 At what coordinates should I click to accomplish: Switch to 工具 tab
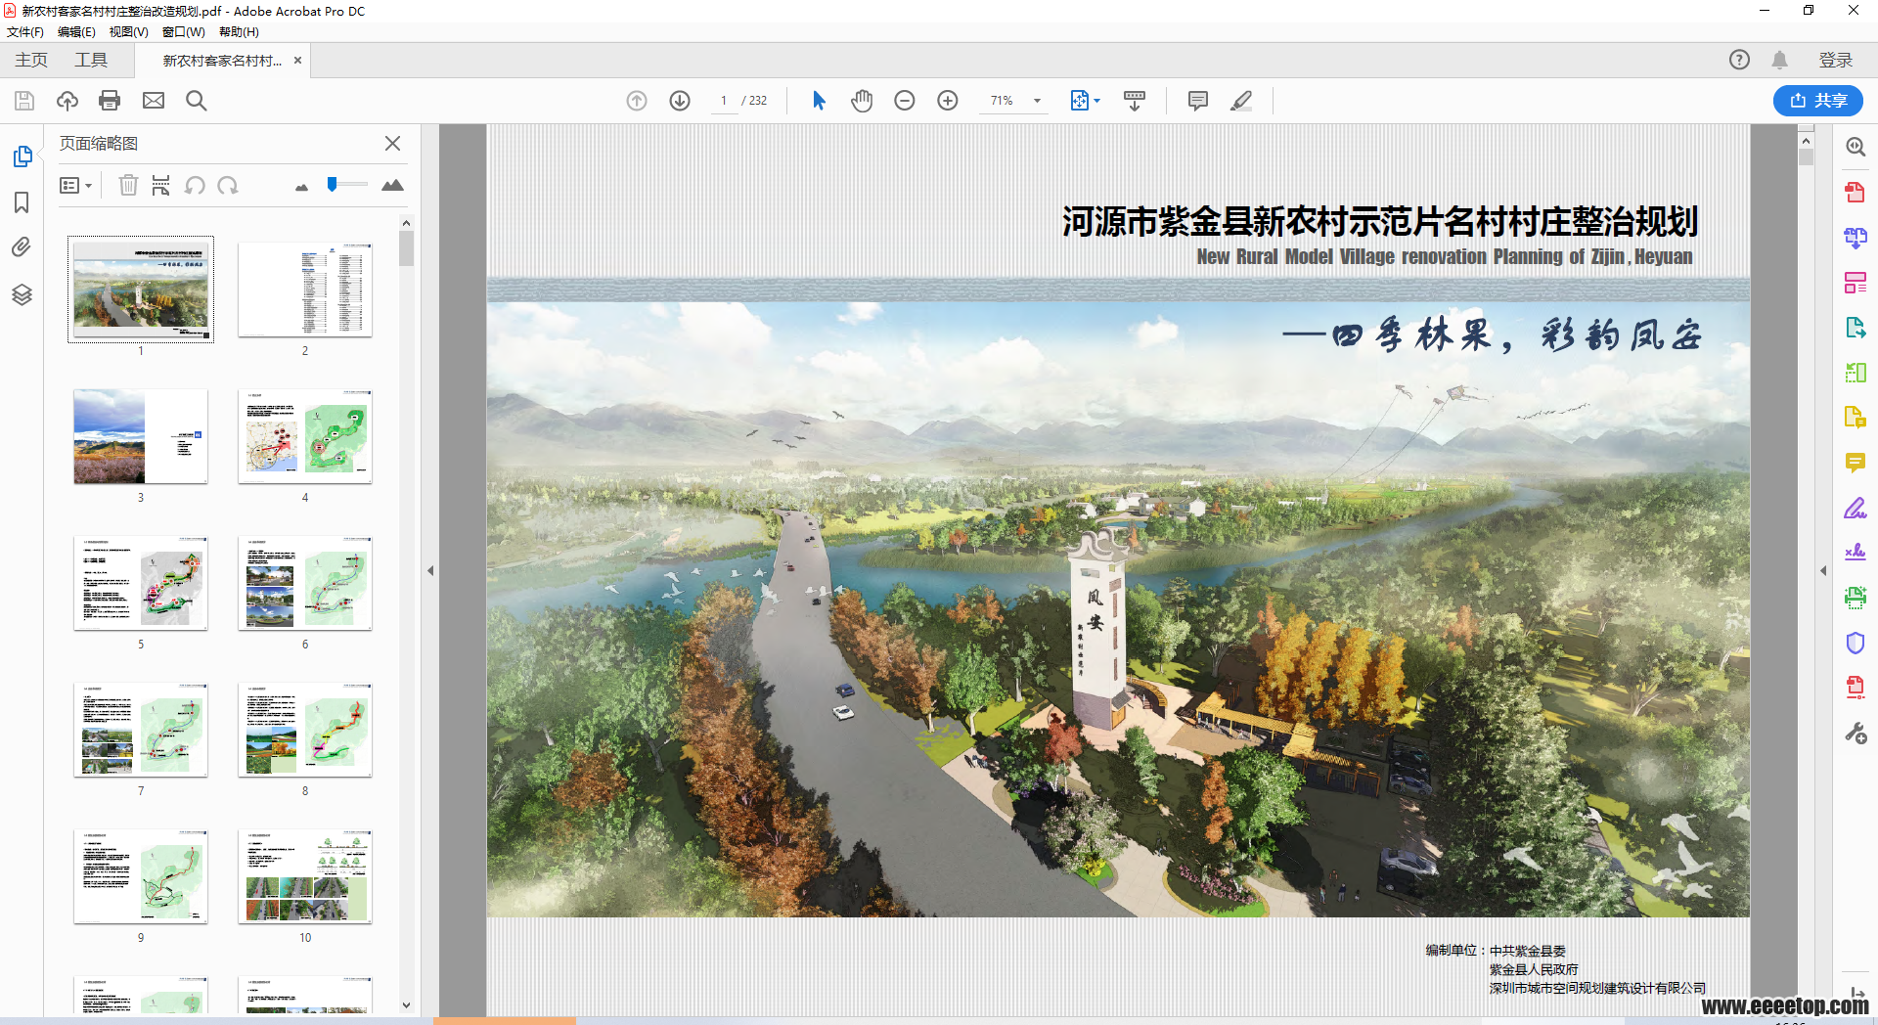coord(91,61)
